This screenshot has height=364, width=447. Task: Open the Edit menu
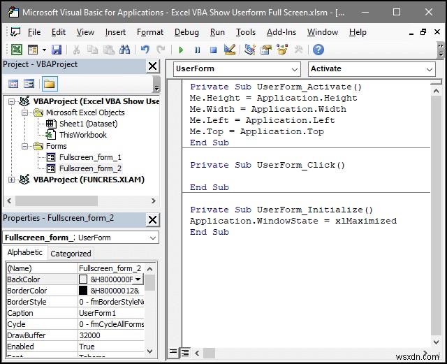tap(59, 32)
